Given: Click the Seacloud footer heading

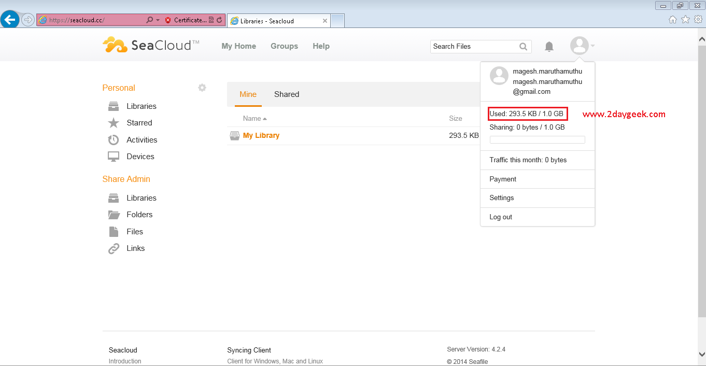Looking at the screenshot, I should pos(123,350).
